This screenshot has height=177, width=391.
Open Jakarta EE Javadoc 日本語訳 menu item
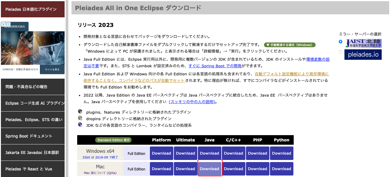[x=32, y=152]
